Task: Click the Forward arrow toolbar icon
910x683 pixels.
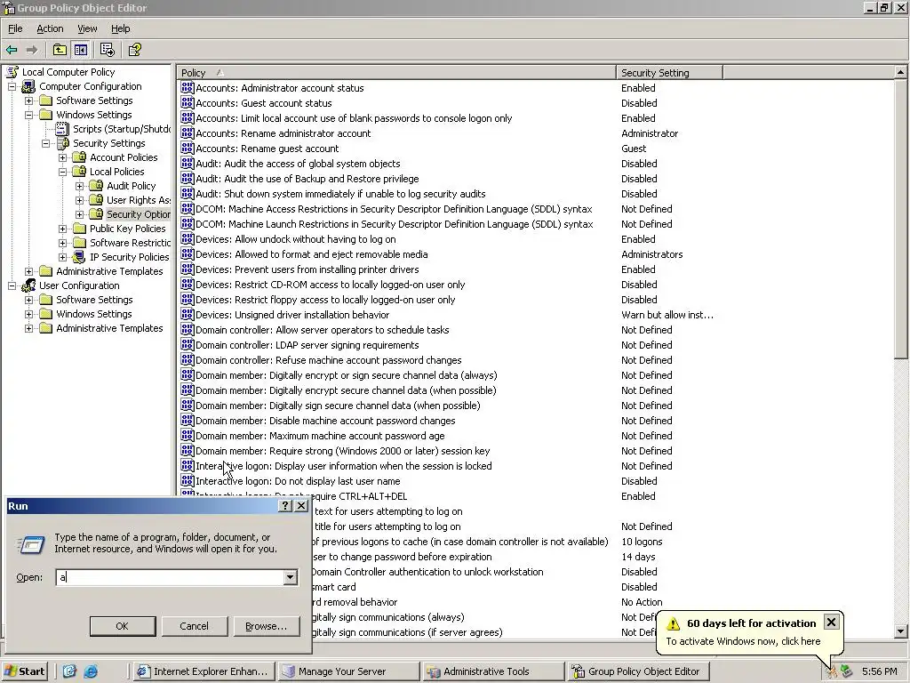Action: pos(32,50)
